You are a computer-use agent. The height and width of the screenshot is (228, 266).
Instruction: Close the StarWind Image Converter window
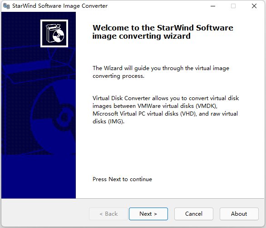(254, 6)
